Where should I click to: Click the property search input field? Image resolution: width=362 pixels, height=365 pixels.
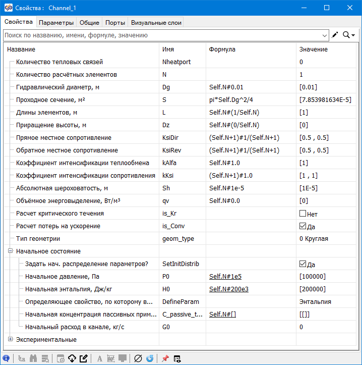coord(161,35)
